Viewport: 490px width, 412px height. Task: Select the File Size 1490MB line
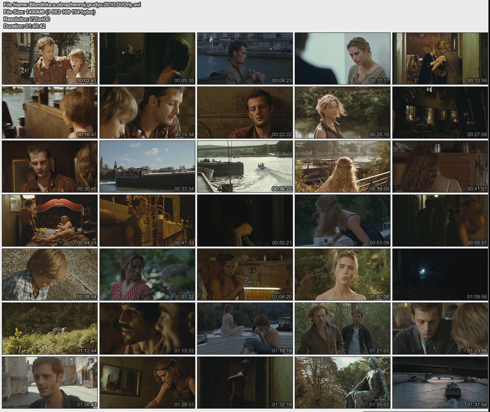(x=49, y=12)
